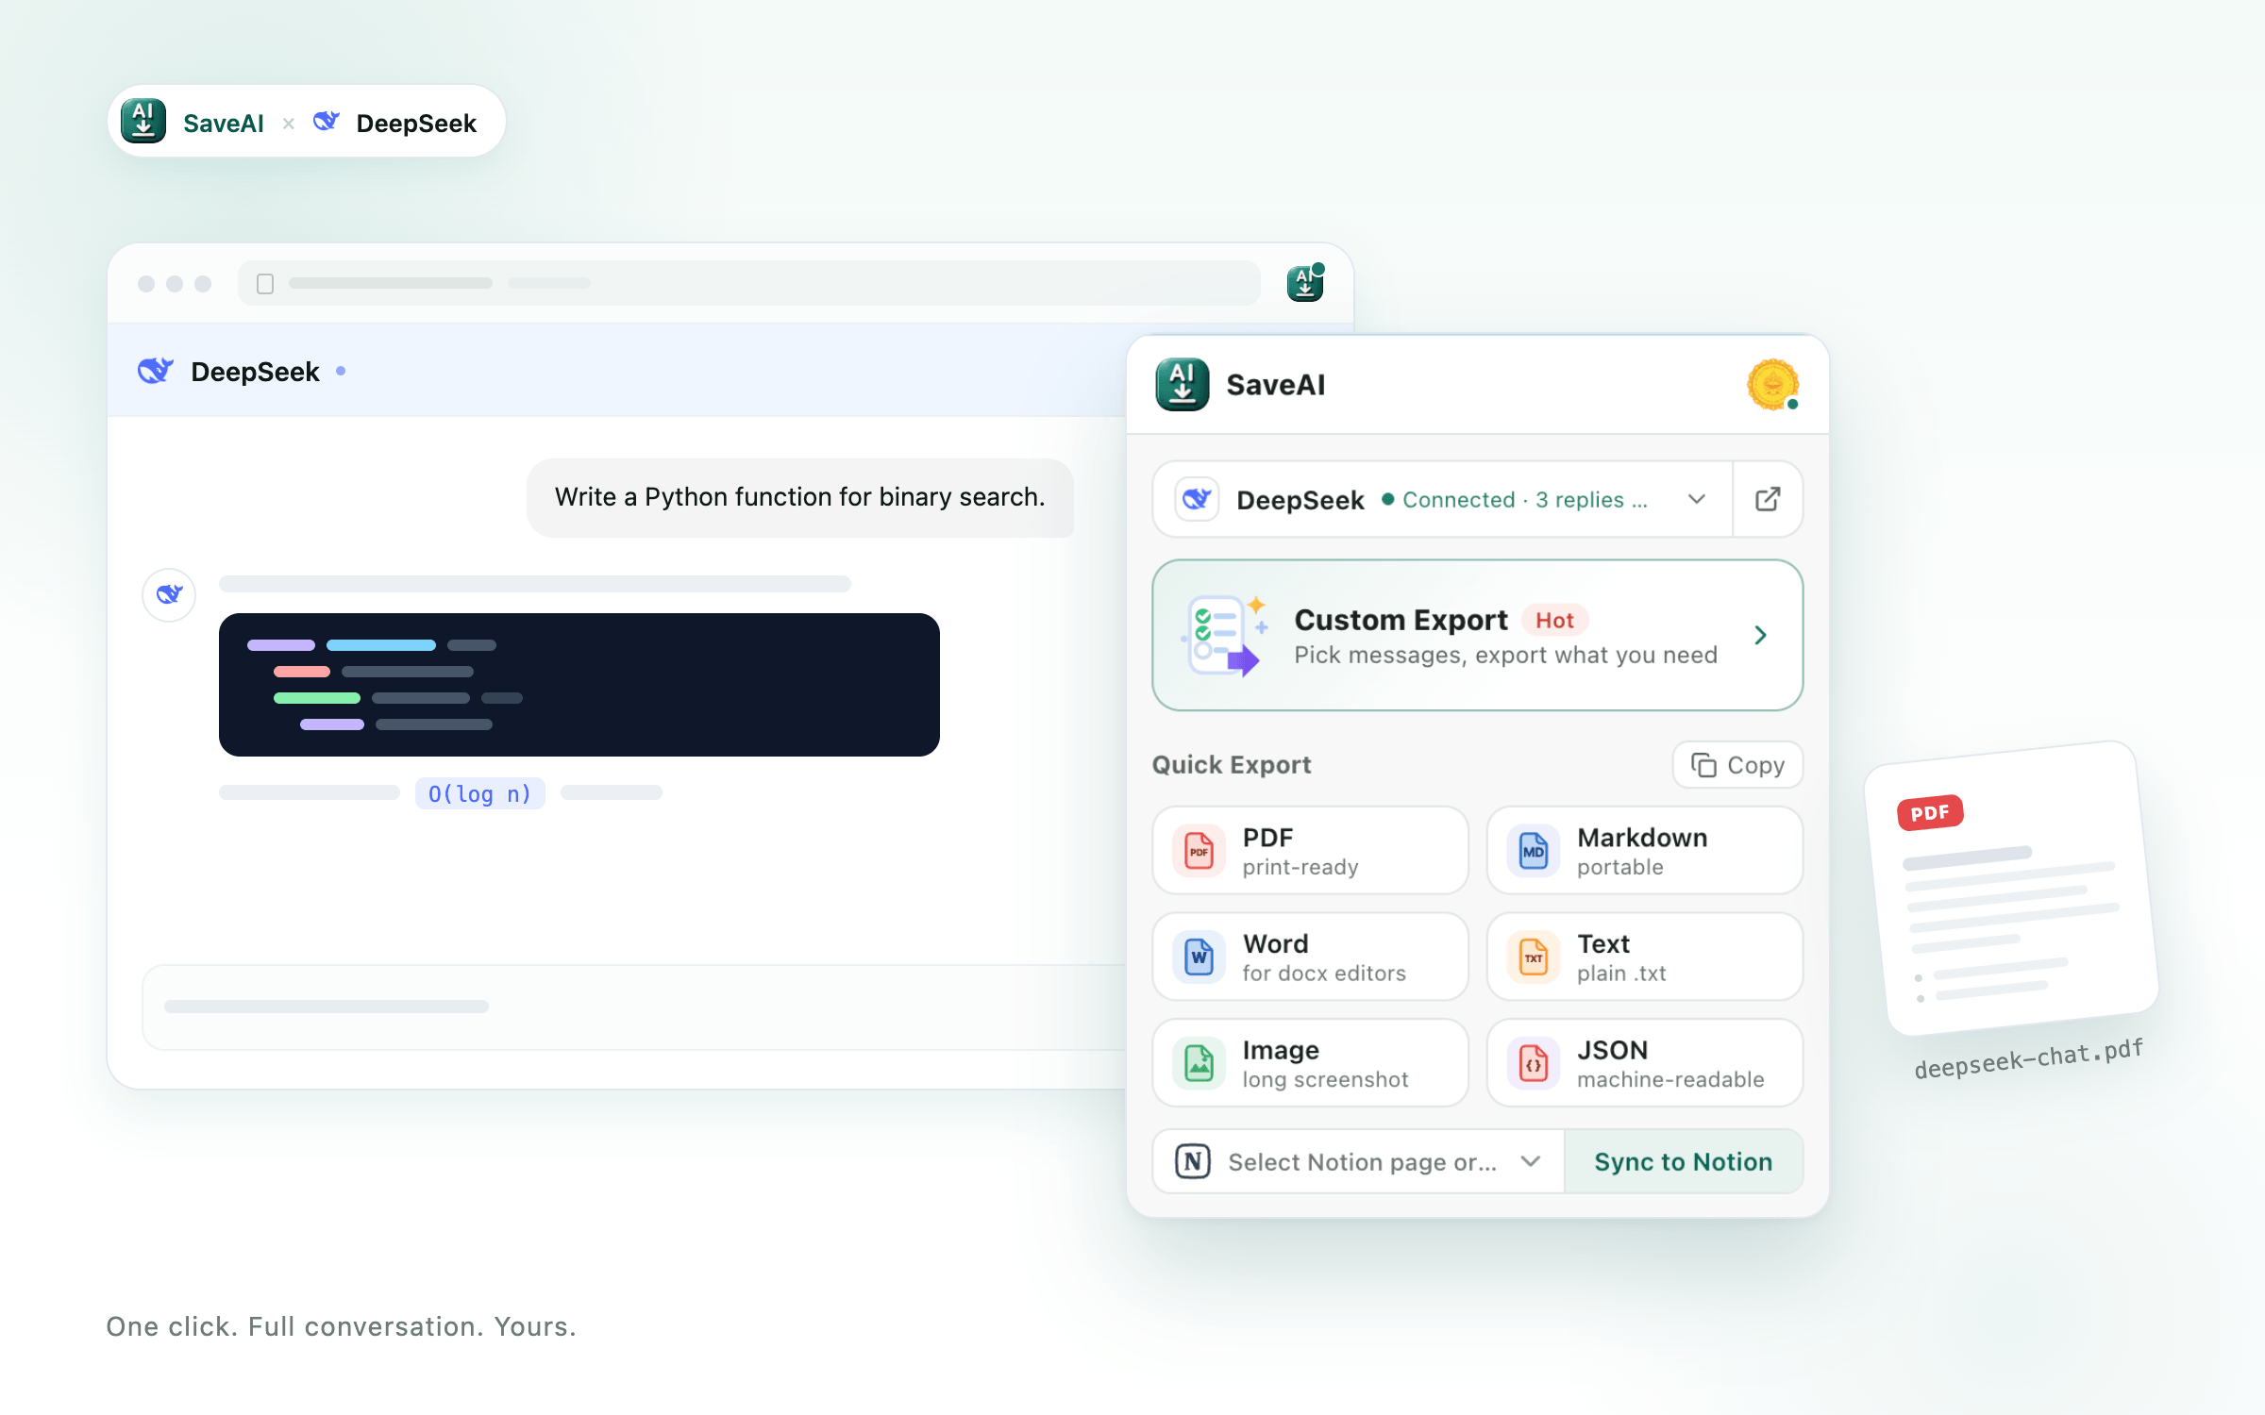Open the Select Notion page dropdown
2265x1415 pixels.
click(x=1358, y=1161)
